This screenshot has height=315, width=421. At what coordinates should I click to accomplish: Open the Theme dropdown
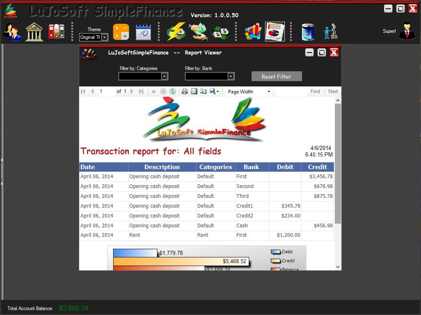[105, 37]
